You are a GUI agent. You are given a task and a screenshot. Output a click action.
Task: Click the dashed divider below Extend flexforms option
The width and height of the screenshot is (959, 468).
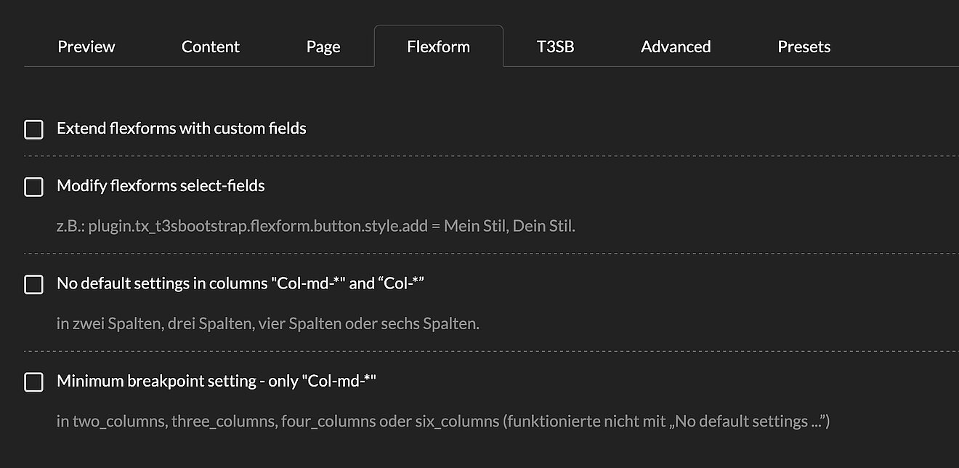click(491, 156)
